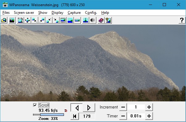The height and width of the screenshot is (122, 186).
Task: Click the move picture to bottom-left icon
Action: click(49, 20)
